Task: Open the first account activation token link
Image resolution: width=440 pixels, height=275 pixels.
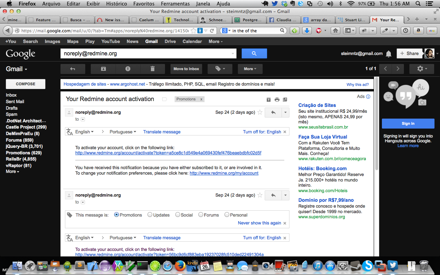Action: pos(168,153)
